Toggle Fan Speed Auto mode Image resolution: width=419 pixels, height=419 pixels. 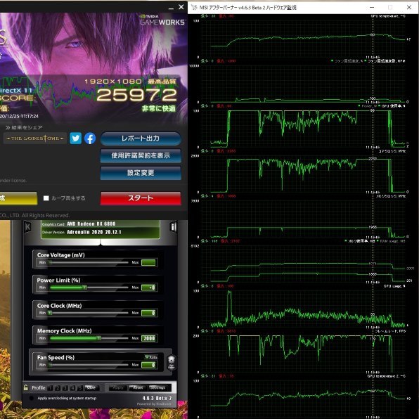pyautogui.click(x=151, y=357)
